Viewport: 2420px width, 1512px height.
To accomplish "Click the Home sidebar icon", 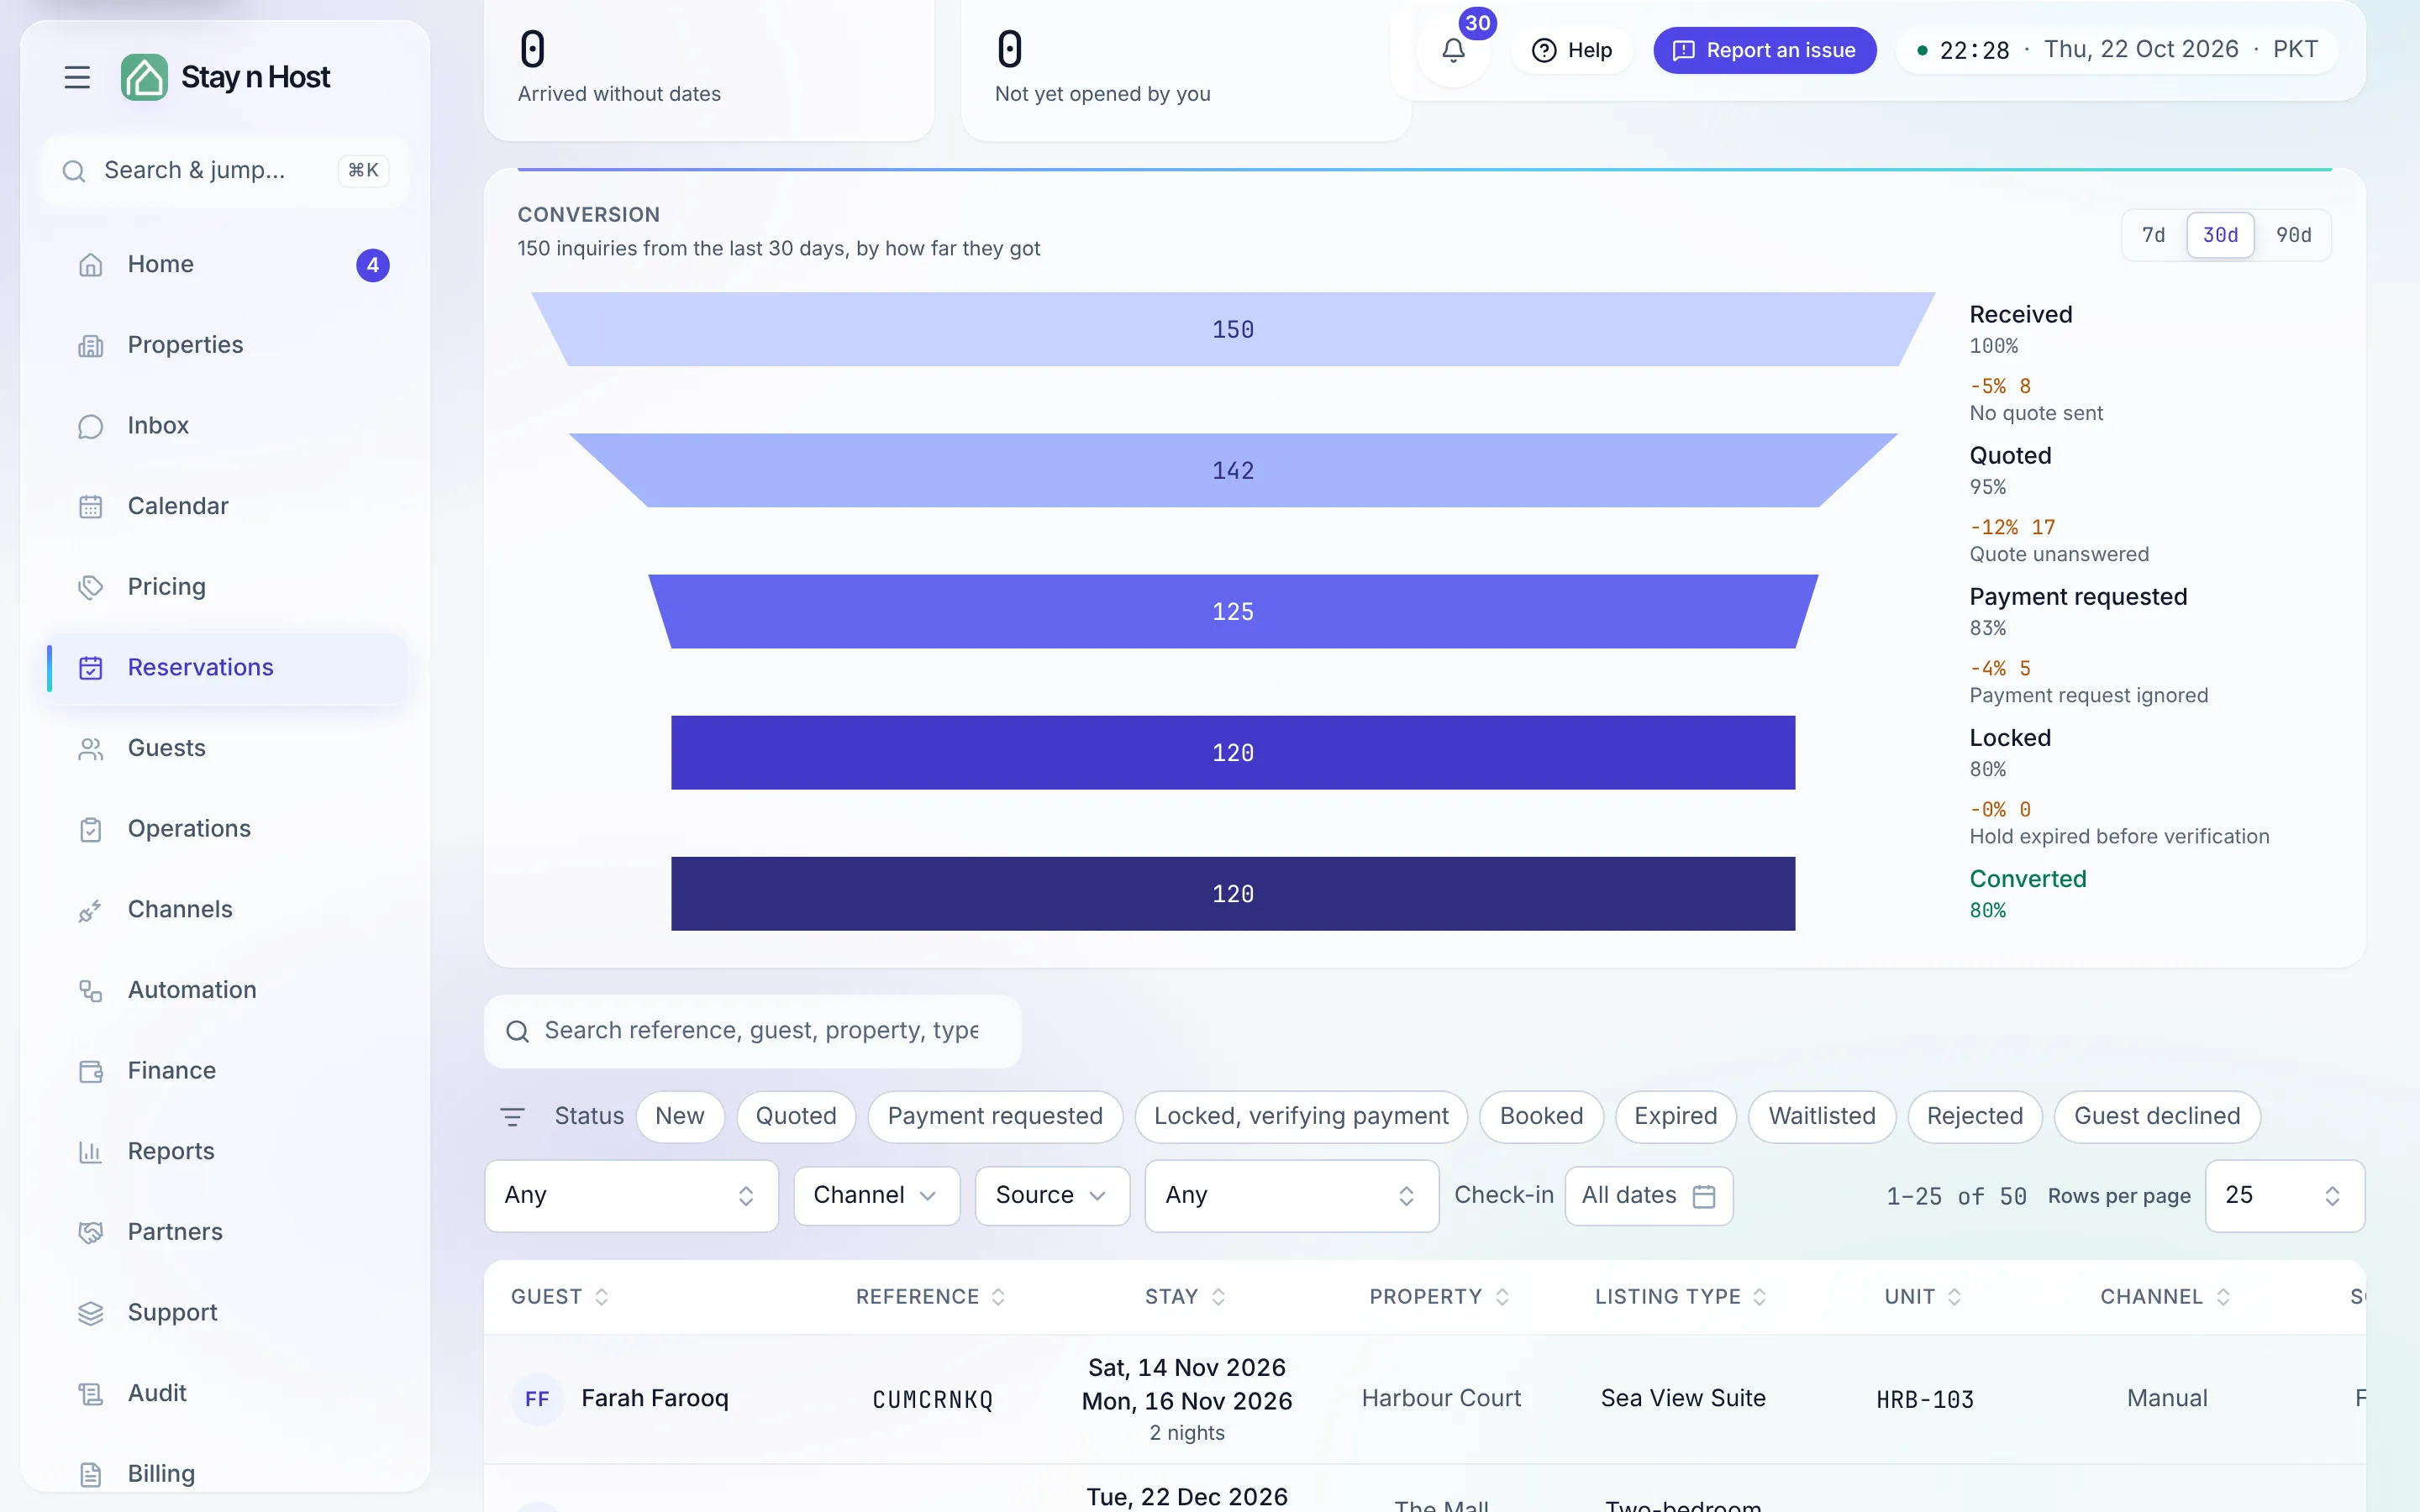I will pyautogui.click(x=91, y=265).
